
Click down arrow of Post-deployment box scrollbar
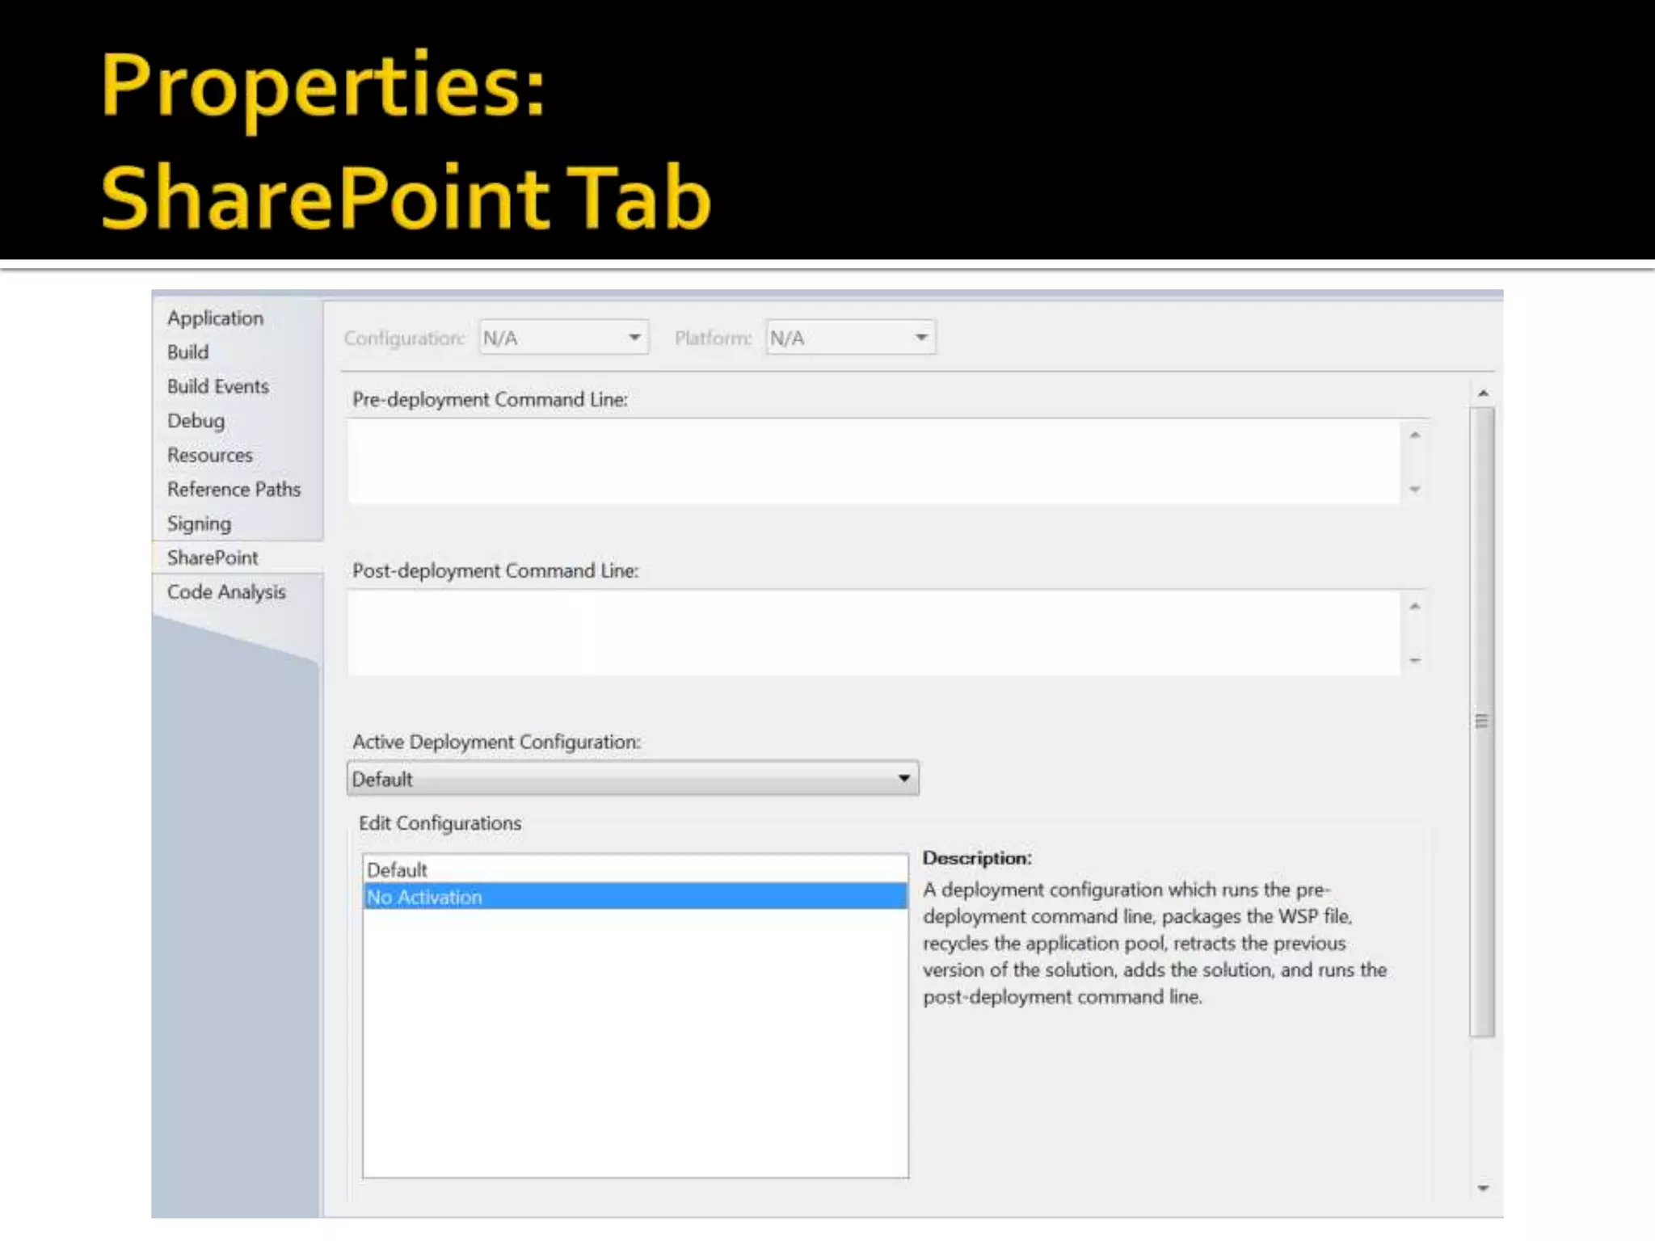1415,660
